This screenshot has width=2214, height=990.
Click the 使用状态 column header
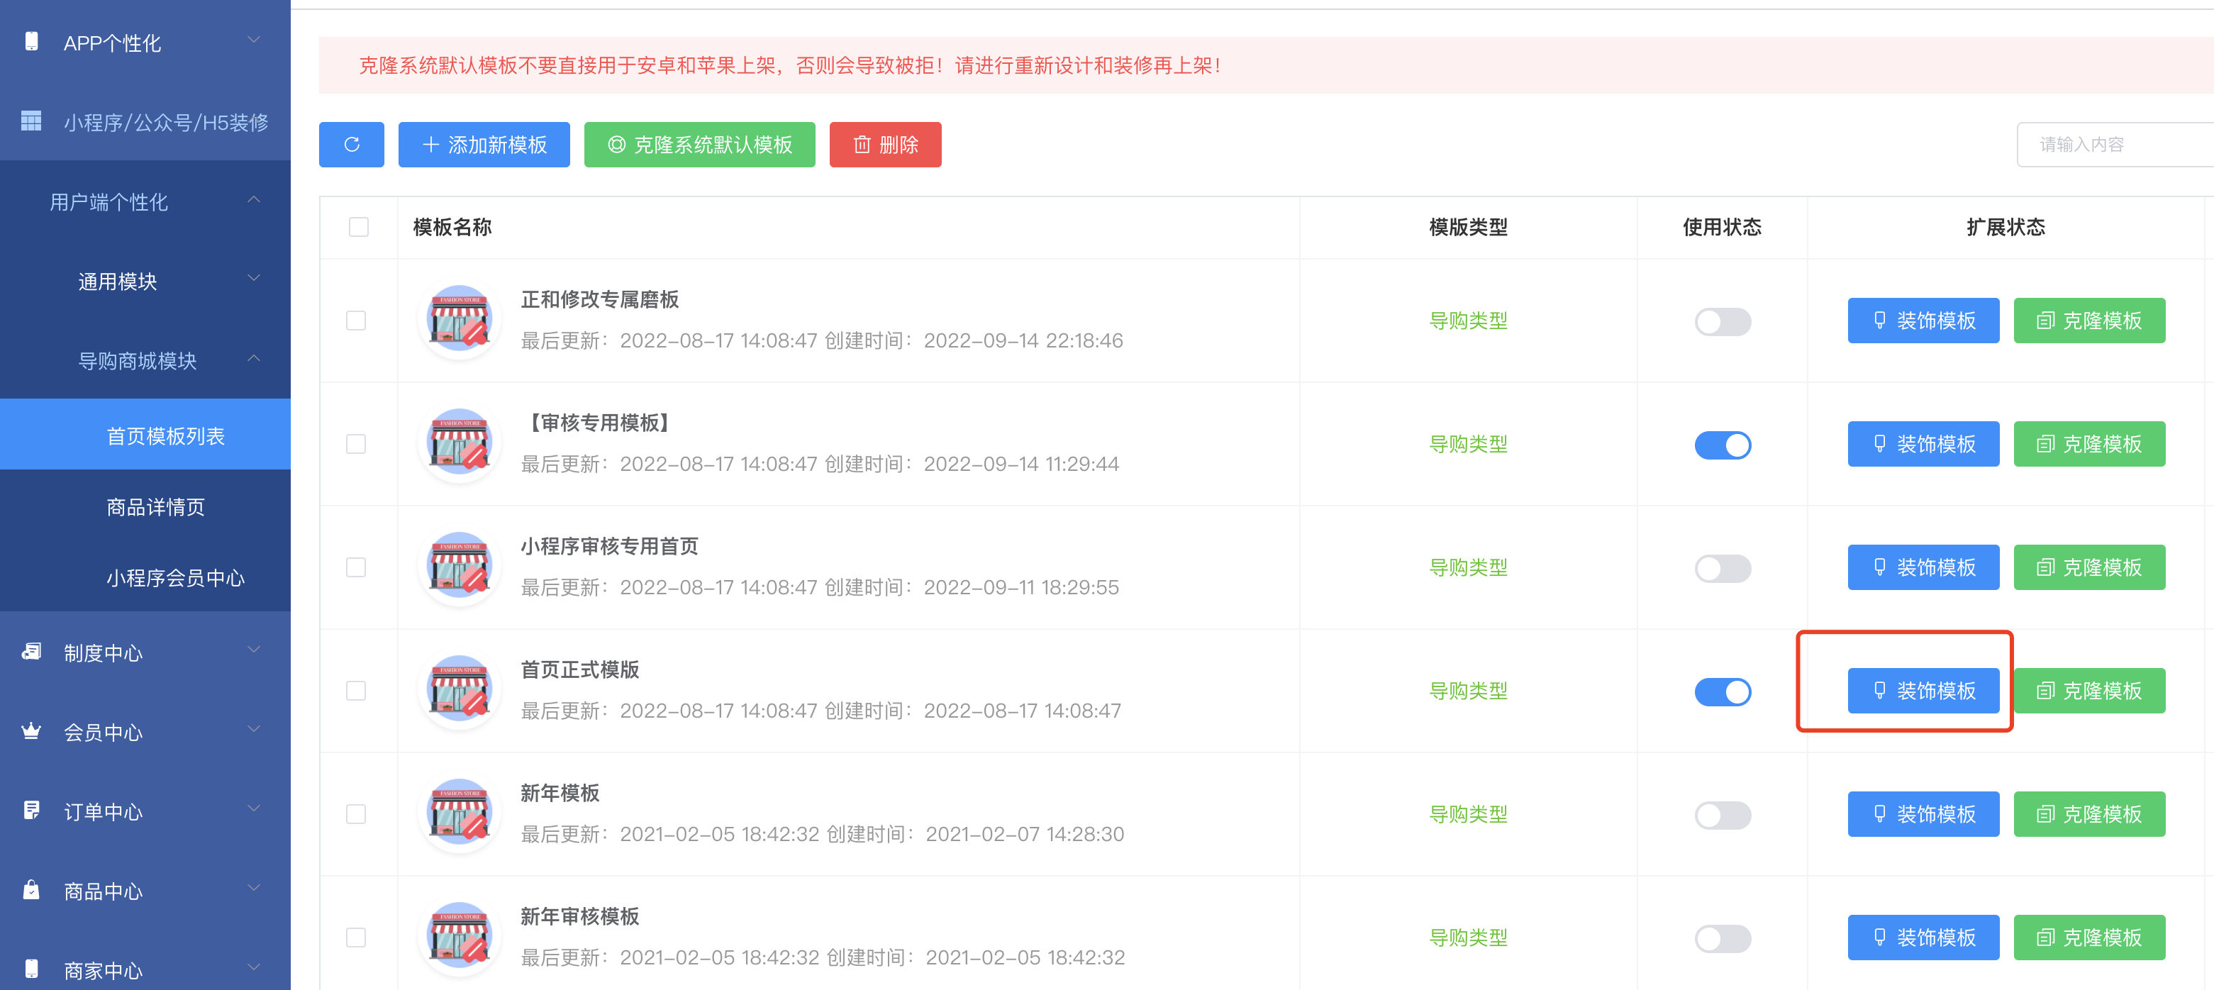tap(1722, 227)
